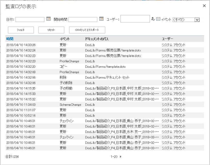
Task: Click the 2018/04/10 14:15:35 timestamp
Action: [x=21, y=88]
